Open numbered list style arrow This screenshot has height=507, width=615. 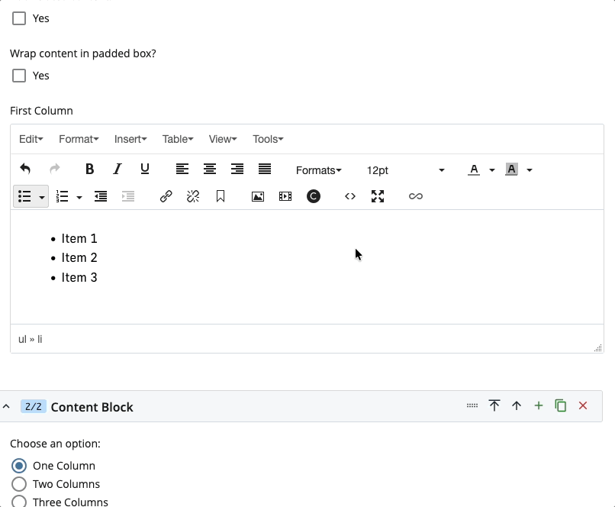[79, 197]
